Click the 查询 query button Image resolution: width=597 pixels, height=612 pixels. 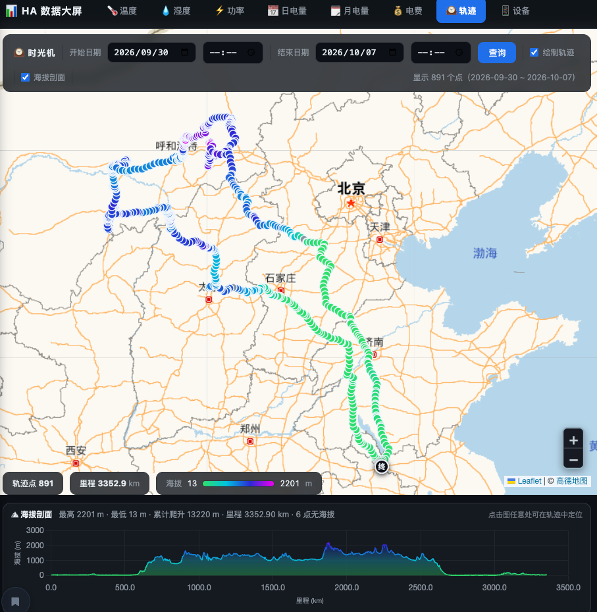coord(497,52)
